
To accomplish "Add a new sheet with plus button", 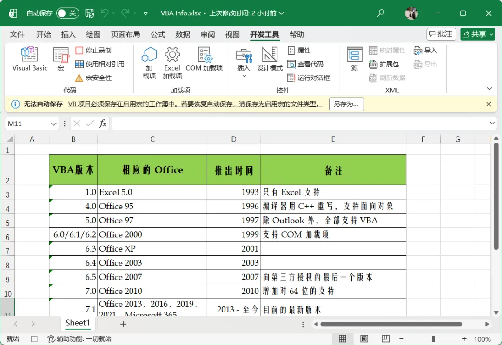I will (123, 324).
